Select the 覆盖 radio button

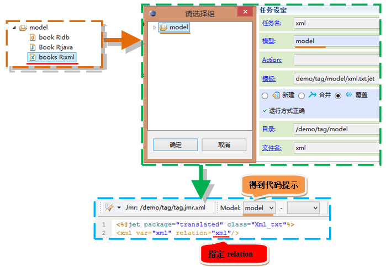[x=339, y=95]
